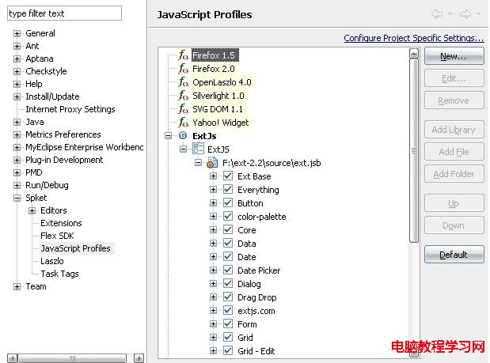Click the preference tree scroll right arrow

point(139,357)
